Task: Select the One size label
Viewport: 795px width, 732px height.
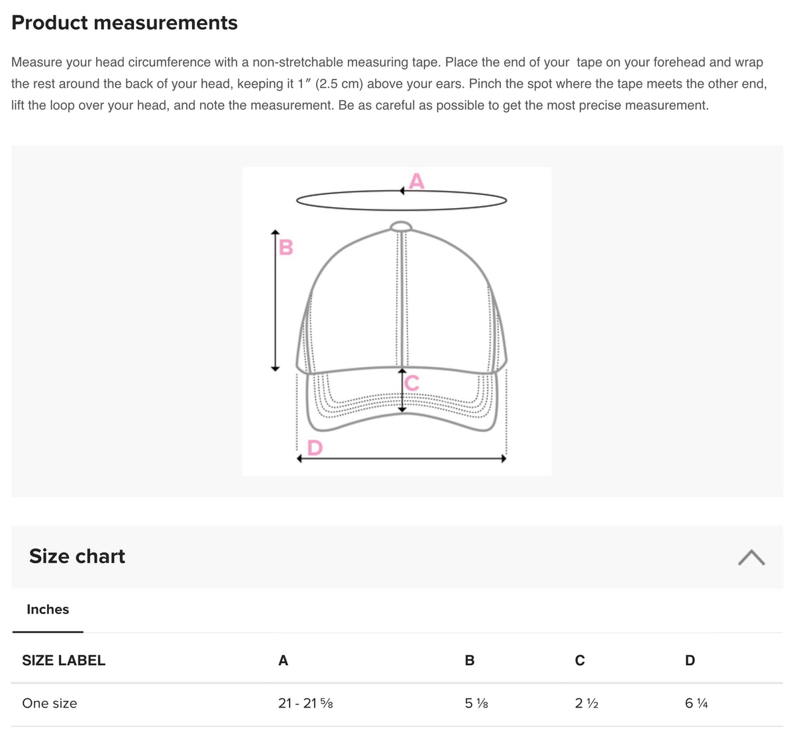Action: click(x=49, y=703)
